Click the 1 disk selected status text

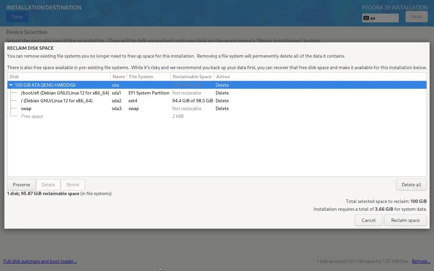point(362,261)
